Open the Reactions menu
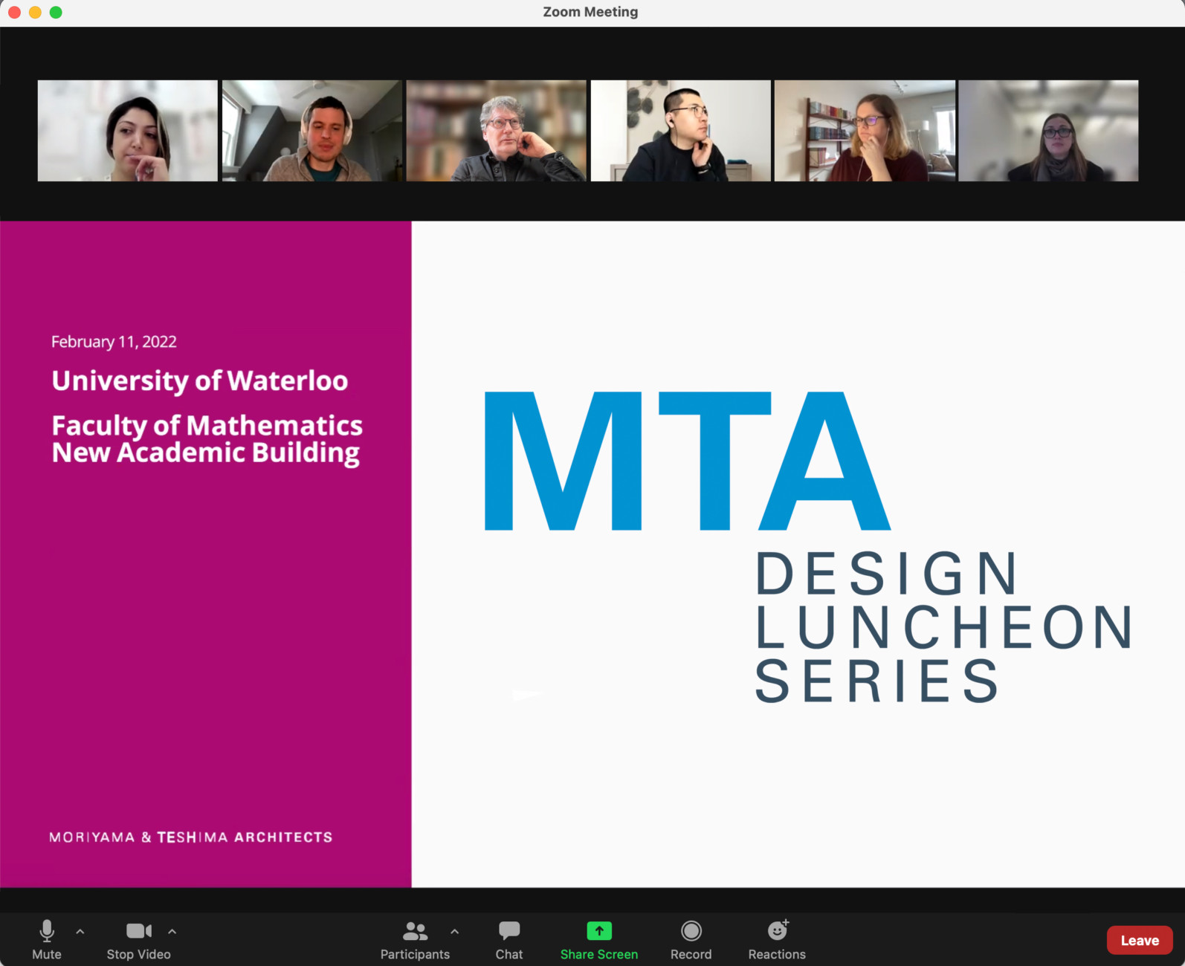The image size is (1185, 966). 777,939
